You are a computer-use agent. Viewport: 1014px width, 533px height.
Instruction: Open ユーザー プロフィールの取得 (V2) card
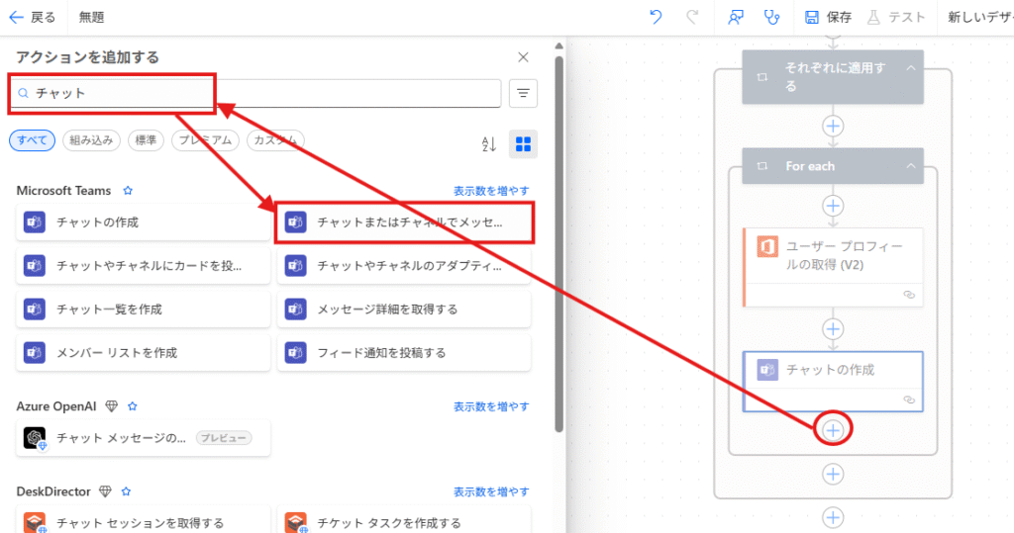point(833,267)
